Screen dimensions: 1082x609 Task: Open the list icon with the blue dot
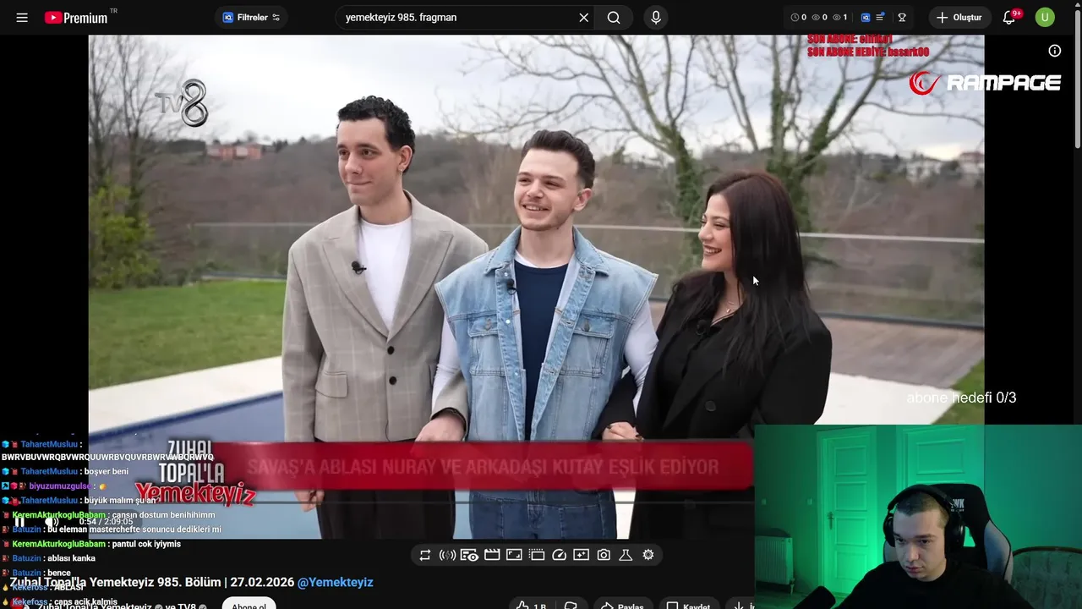[881, 18]
